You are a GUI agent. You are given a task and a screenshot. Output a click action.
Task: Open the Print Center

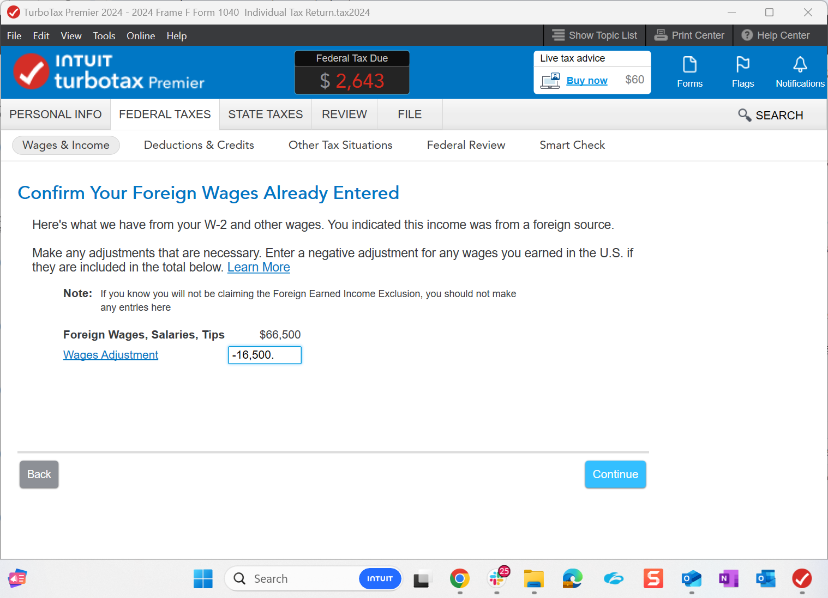(689, 35)
